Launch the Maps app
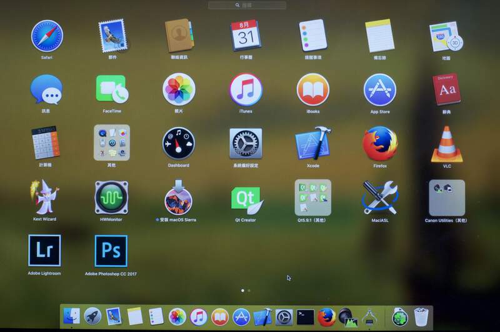500x332 pixels. [x=446, y=37]
